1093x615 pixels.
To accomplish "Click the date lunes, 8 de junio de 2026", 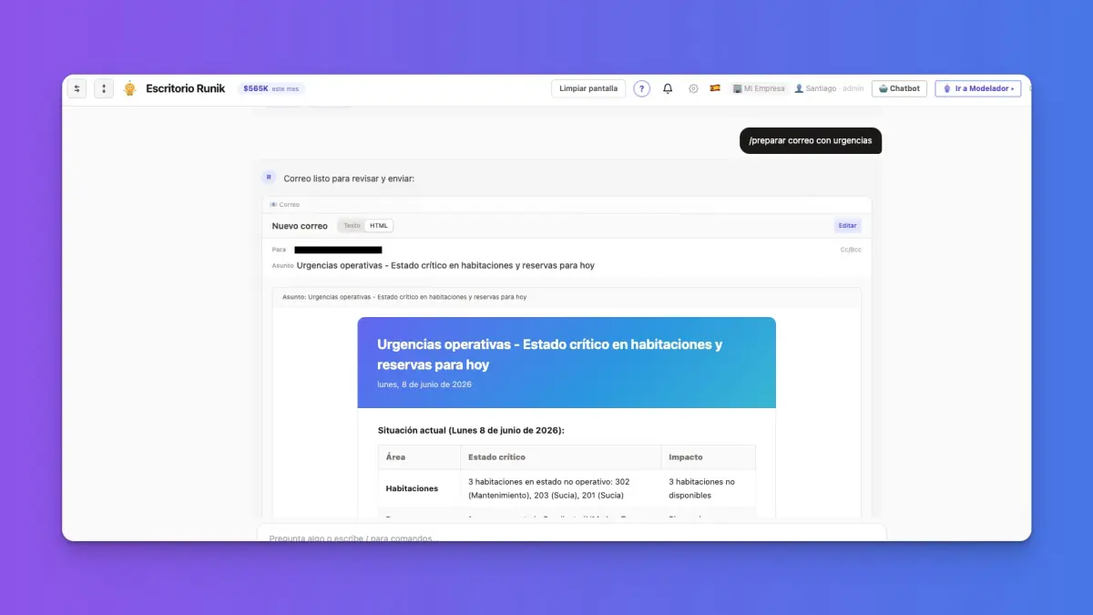I will click(424, 384).
